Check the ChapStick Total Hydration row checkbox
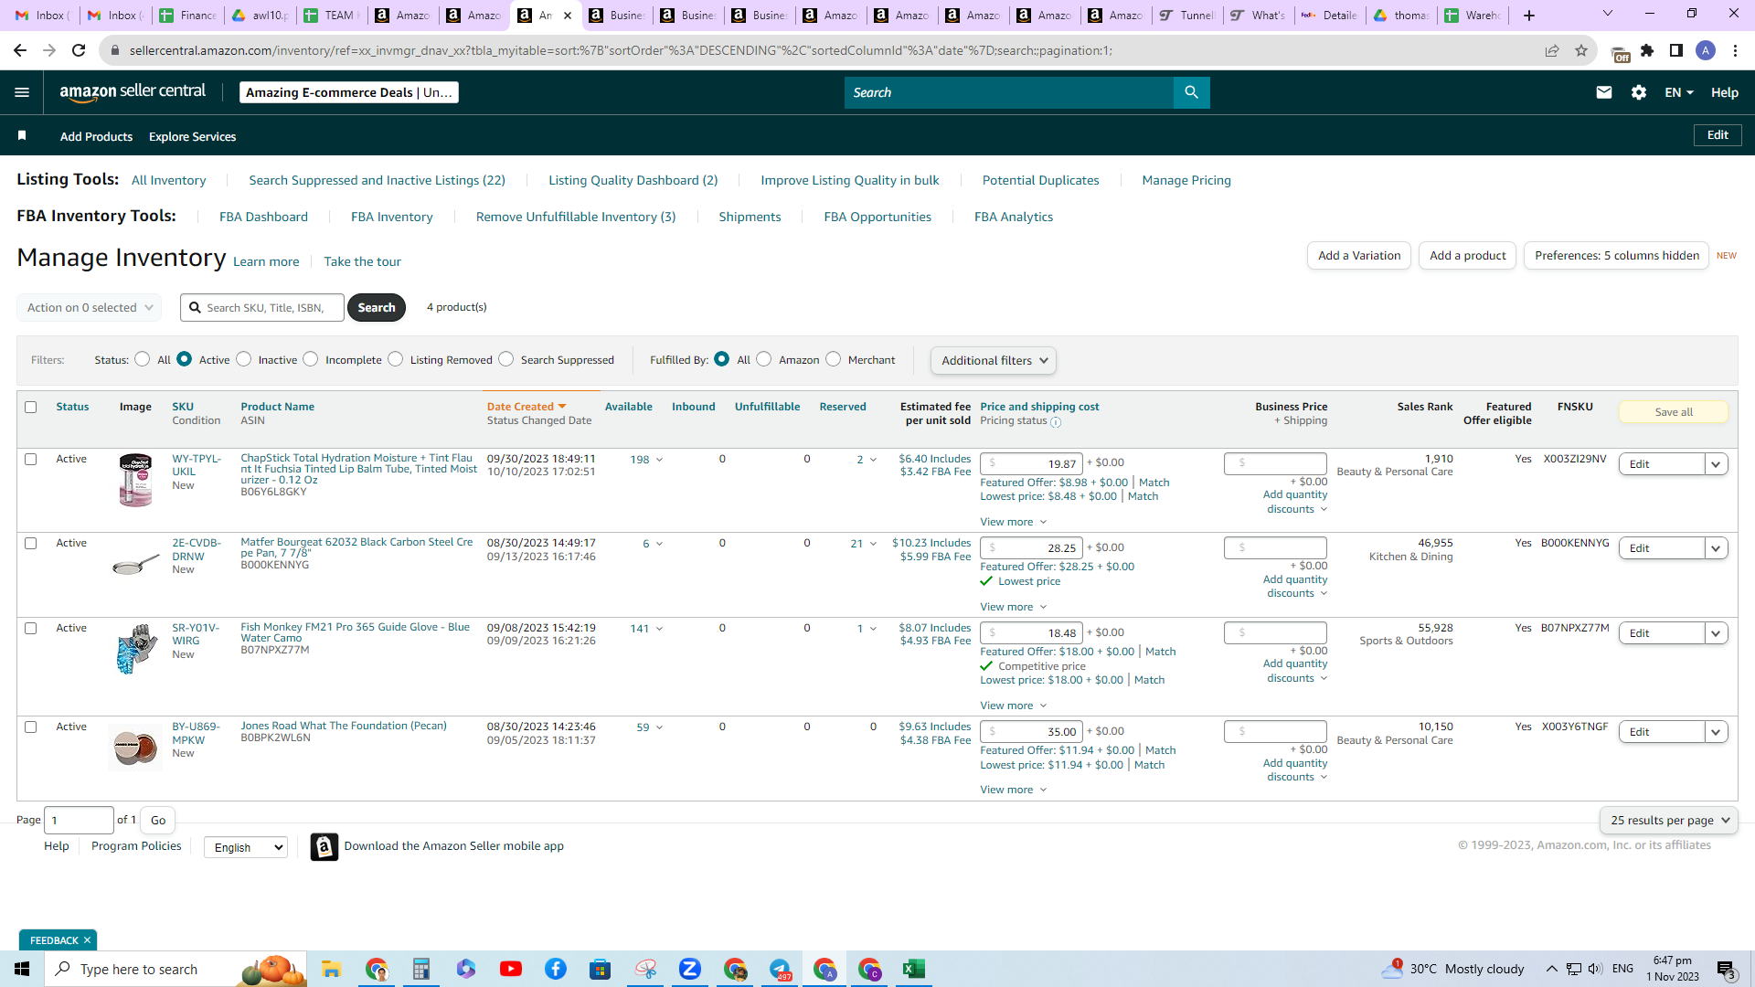The width and height of the screenshot is (1755, 987). click(x=31, y=459)
